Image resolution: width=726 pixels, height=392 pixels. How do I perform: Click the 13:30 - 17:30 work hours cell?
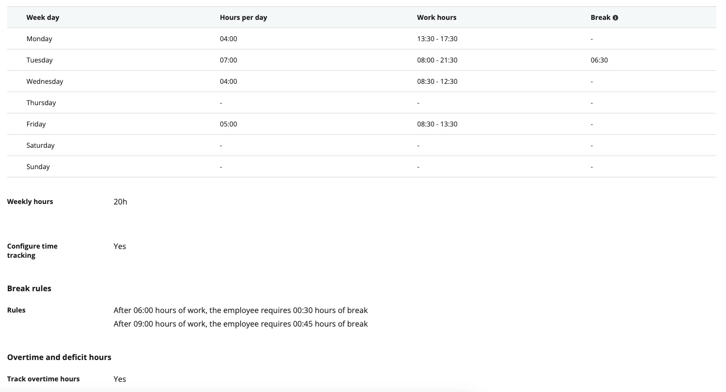tap(437, 39)
